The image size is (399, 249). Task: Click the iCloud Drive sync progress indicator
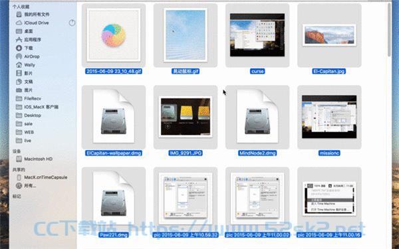point(72,23)
